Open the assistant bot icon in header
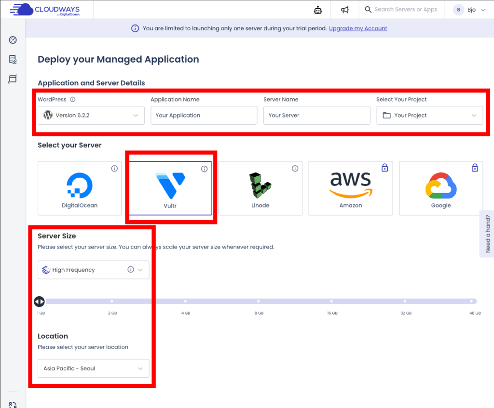494x408 pixels. [318, 10]
